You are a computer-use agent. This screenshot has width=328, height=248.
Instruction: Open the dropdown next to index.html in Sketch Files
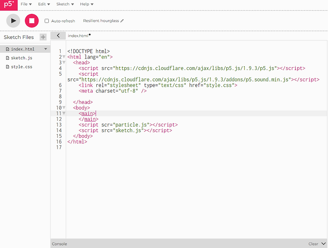coord(46,49)
